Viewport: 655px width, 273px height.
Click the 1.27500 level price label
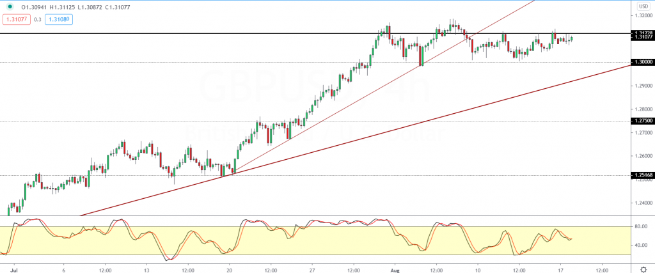click(x=643, y=121)
